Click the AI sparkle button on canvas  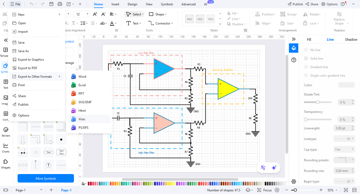click(274, 167)
